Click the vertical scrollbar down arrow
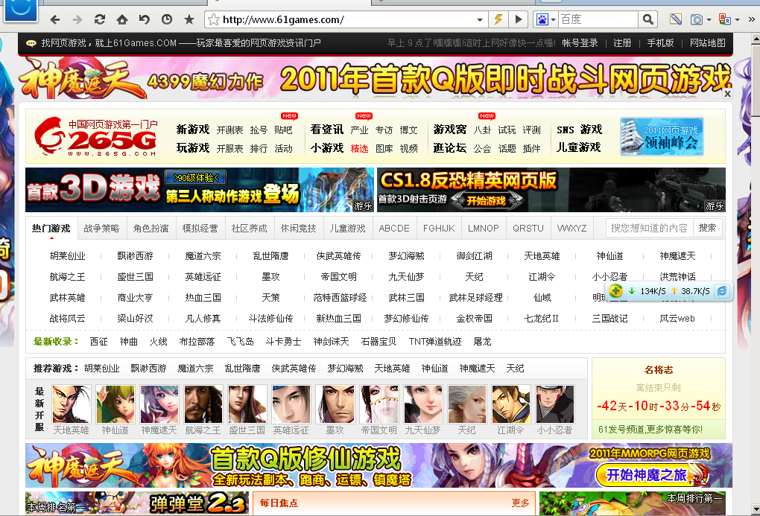The width and height of the screenshot is (760, 516). pyautogui.click(x=755, y=510)
